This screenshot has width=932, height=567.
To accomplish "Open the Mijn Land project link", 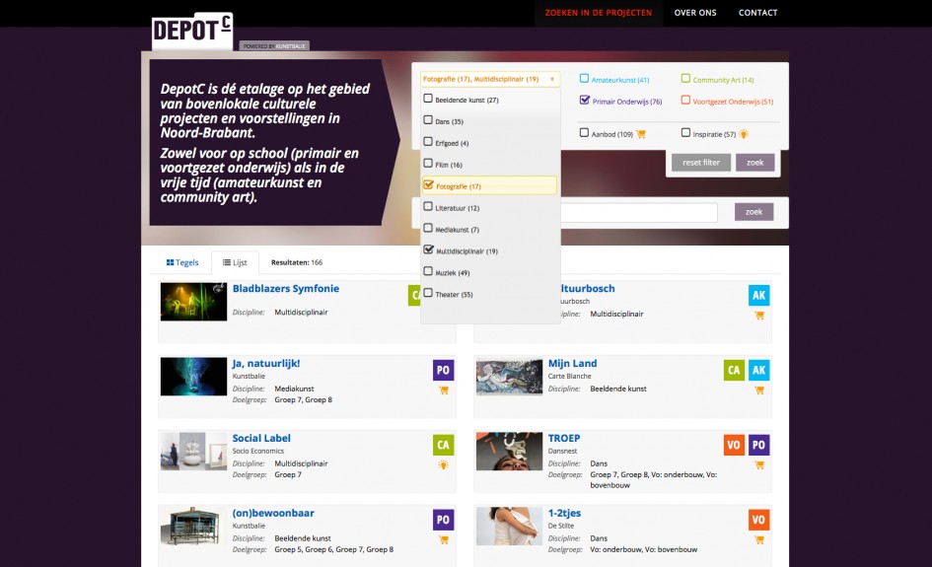I will pos(572,364).
